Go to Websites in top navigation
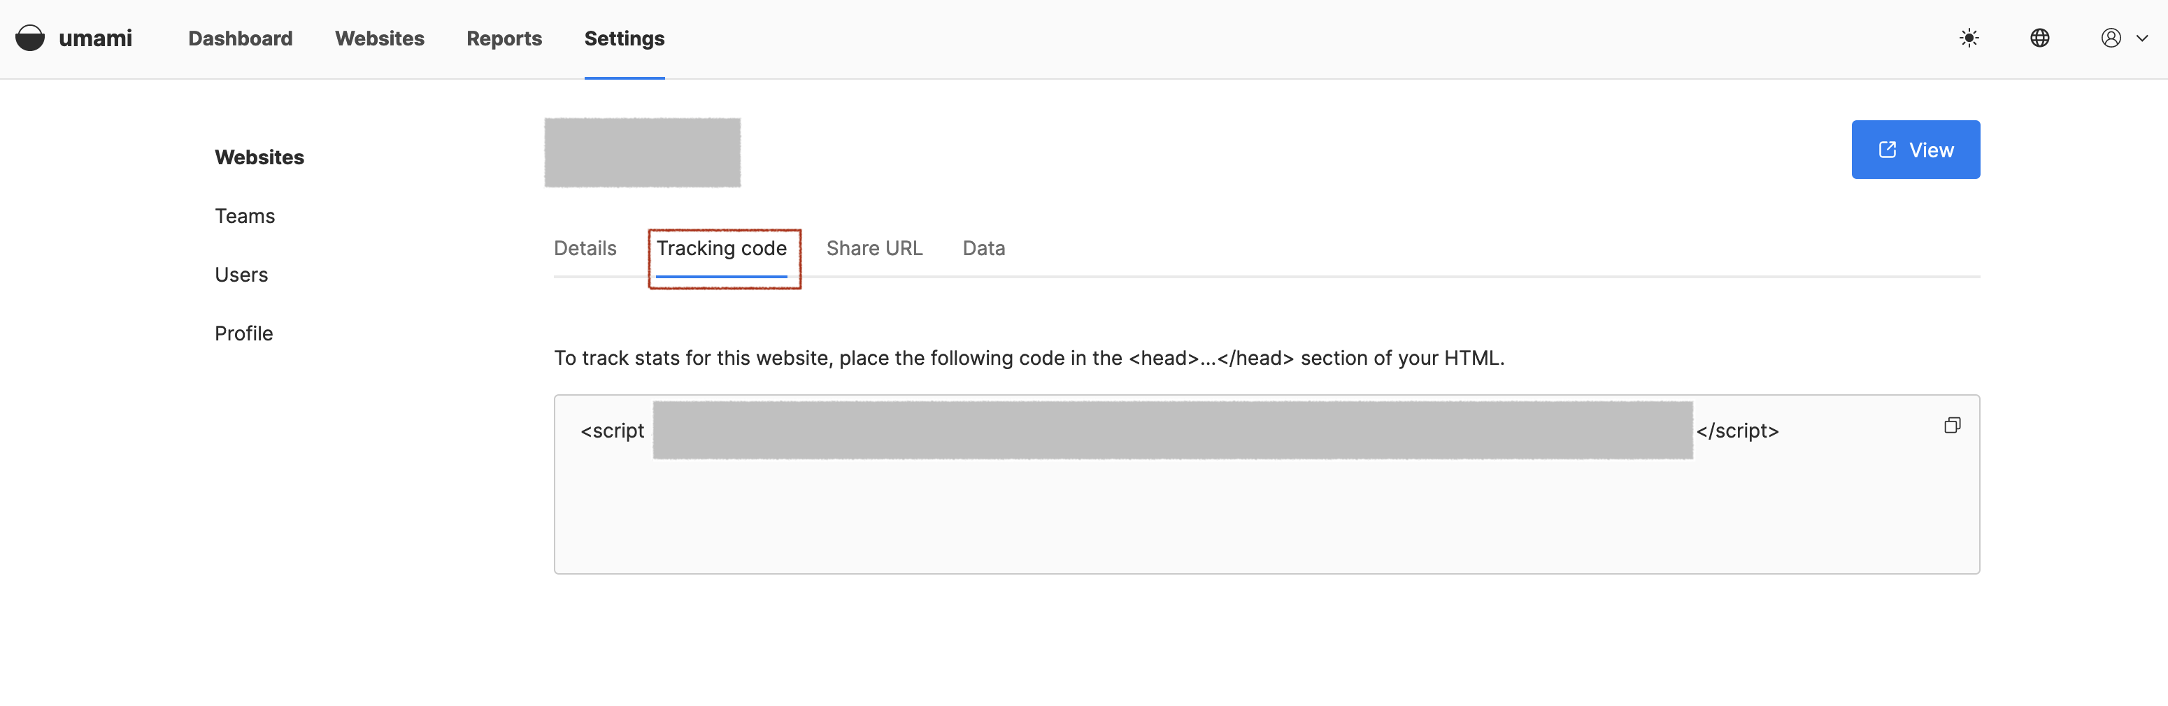Screen dimensions: 2168x706 380,38
